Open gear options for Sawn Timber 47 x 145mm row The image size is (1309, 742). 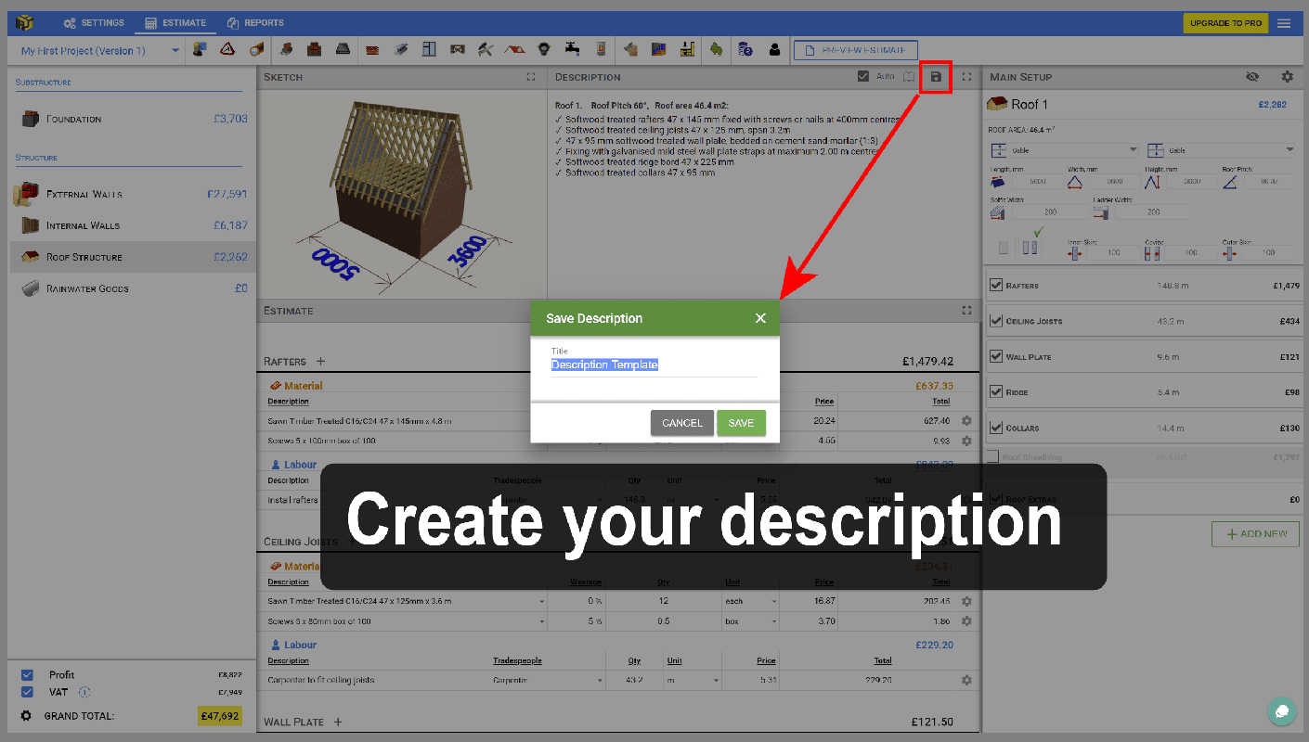tap(966, 421)
